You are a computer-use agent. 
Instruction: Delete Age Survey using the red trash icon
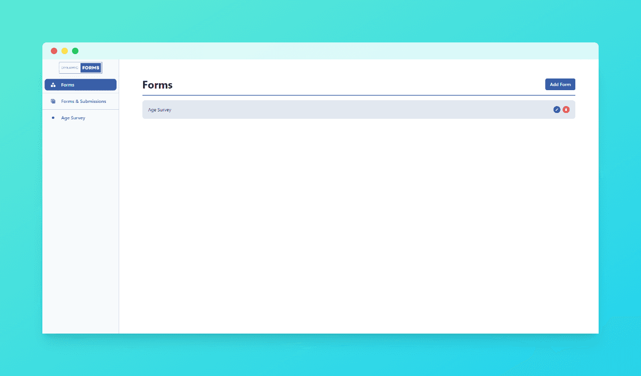(x=566, y=109)
